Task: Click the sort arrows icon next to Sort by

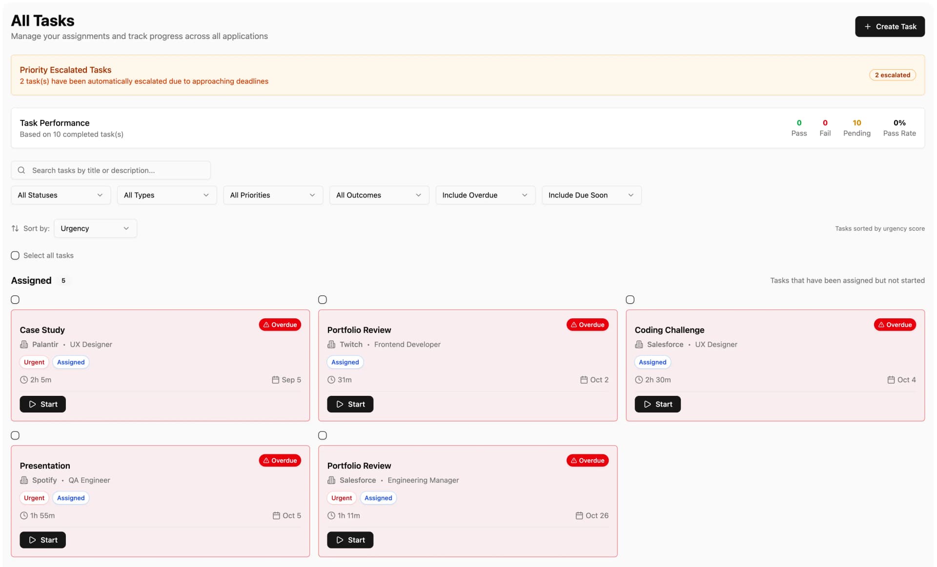Action: click(x=15, y=228)
